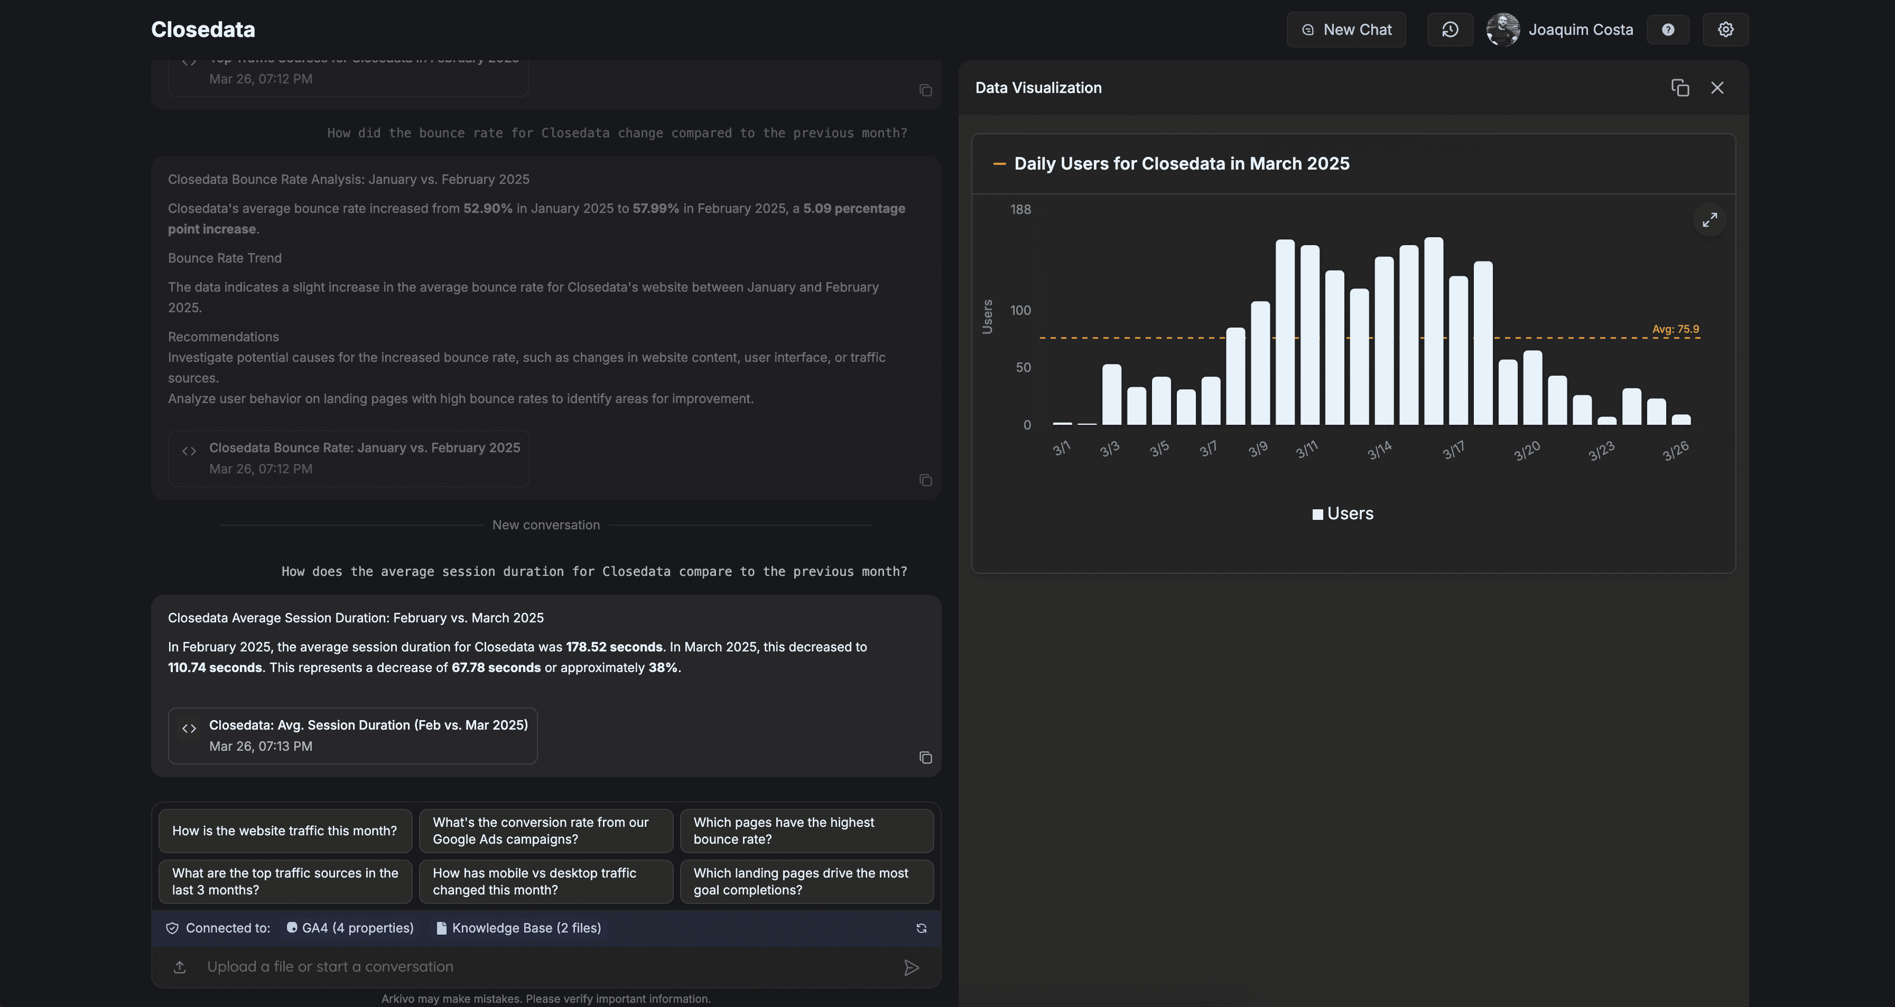The height and width of the screenshot is (1007, 1895).
Task: Expand the Daily Users chart to fullscreen
Action: coord(1710,219)
